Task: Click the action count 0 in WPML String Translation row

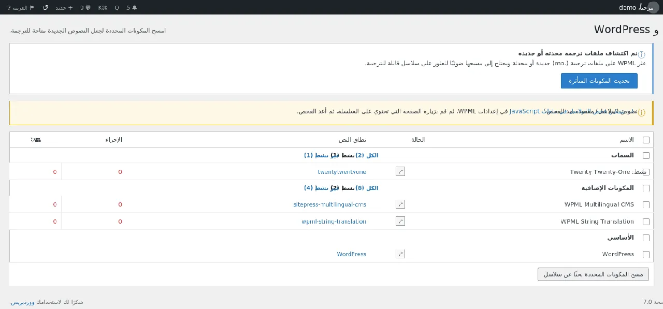Action: tap(120, 222)
